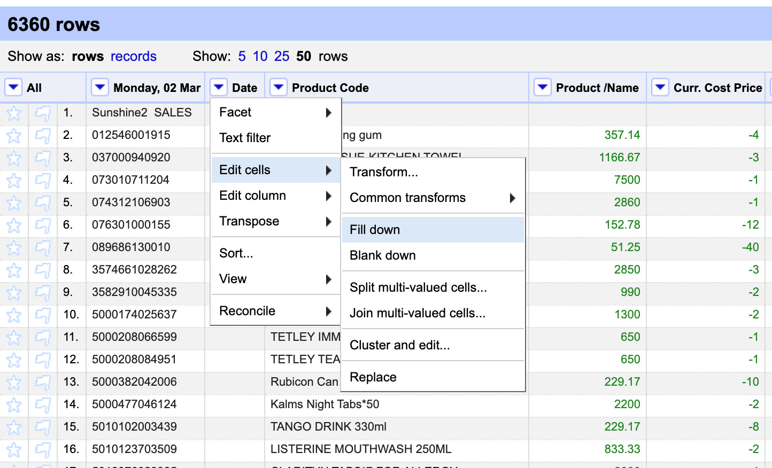Choose Fill down from the submenu
Viewport: 772px width, 468px height.
[x=375, y=230]
